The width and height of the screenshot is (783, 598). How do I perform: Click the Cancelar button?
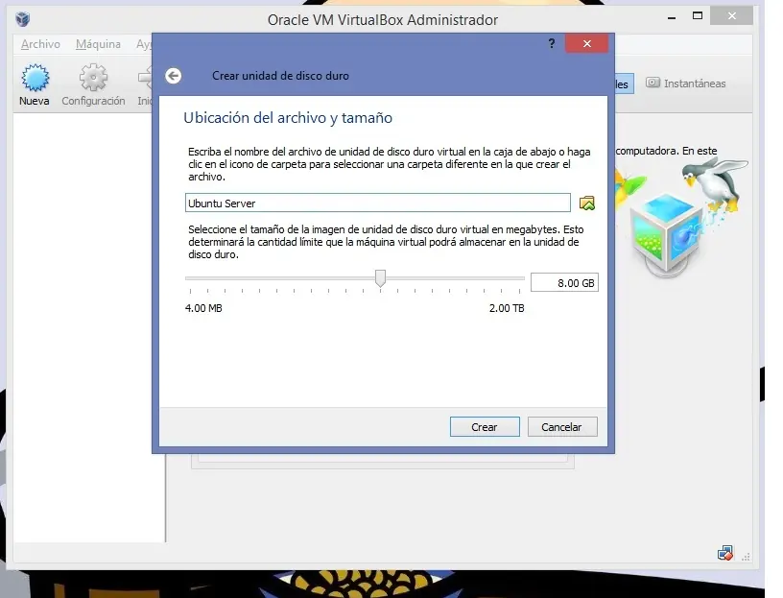click(562, 426)
